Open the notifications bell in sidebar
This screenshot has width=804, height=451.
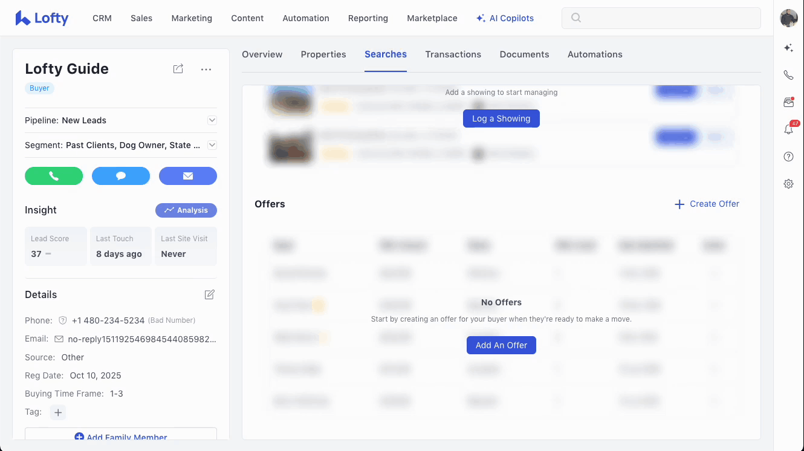pos(788,129)
